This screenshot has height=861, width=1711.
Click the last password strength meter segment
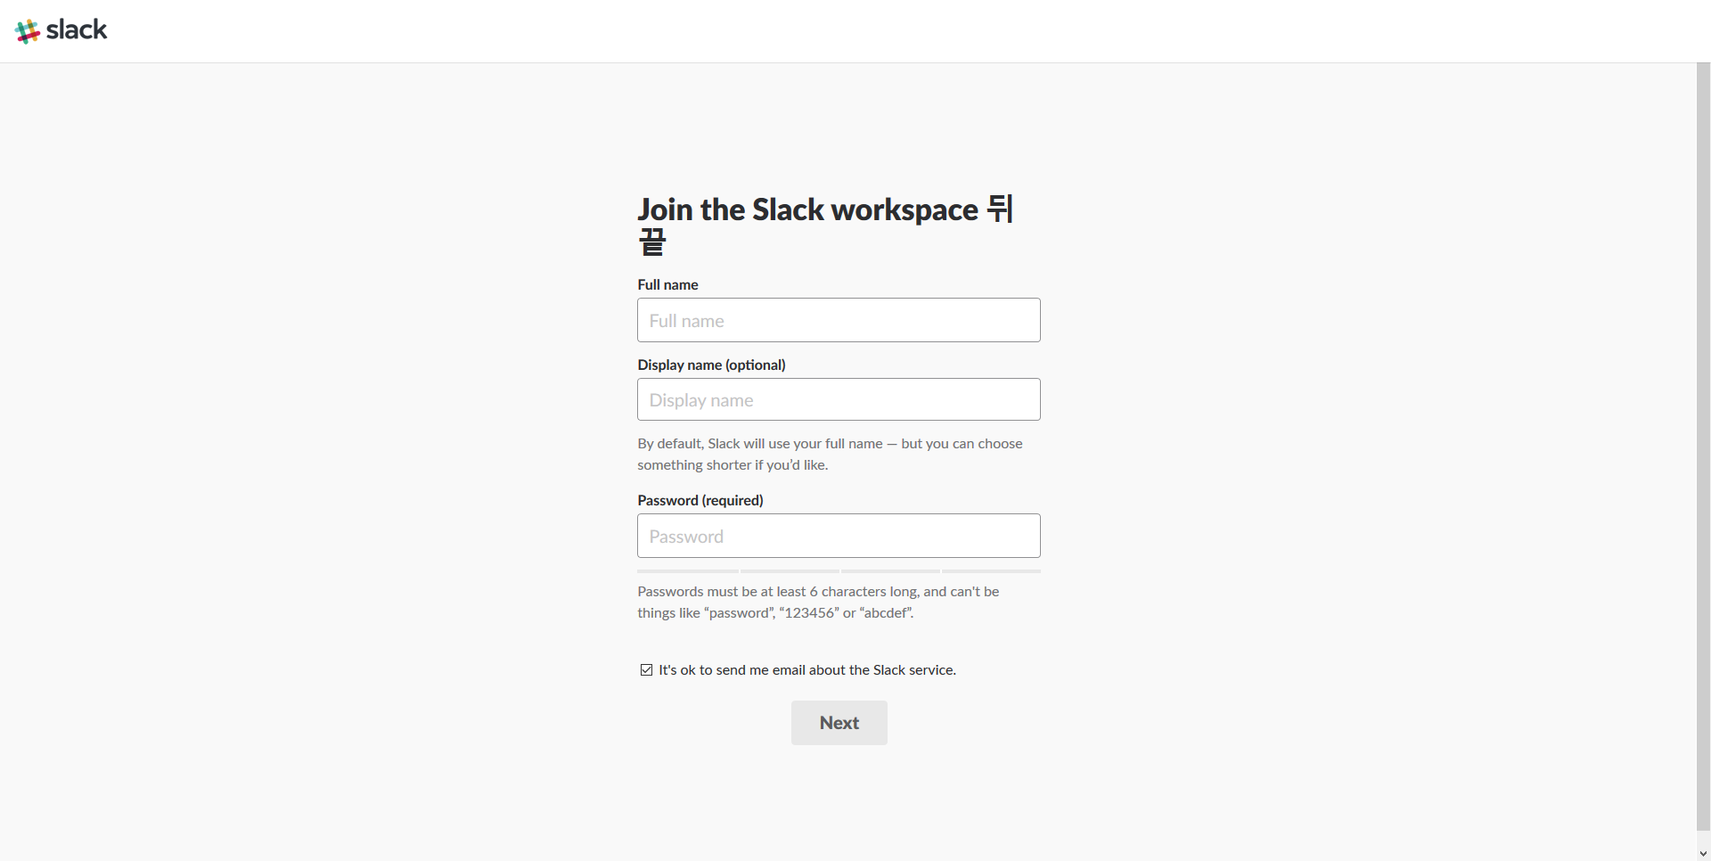coord(991,570)
